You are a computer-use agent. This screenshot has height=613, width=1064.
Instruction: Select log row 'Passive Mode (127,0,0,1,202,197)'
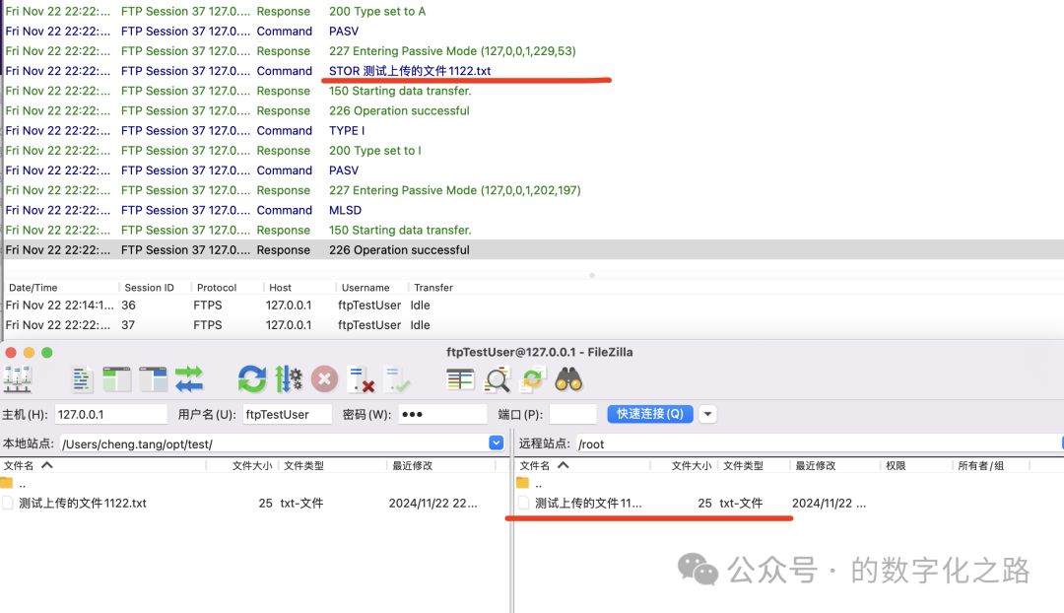coord(534,190)
